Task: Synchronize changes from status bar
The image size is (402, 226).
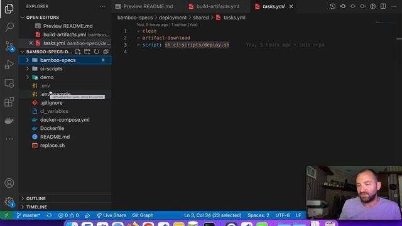Action: (x=49, y=215)
